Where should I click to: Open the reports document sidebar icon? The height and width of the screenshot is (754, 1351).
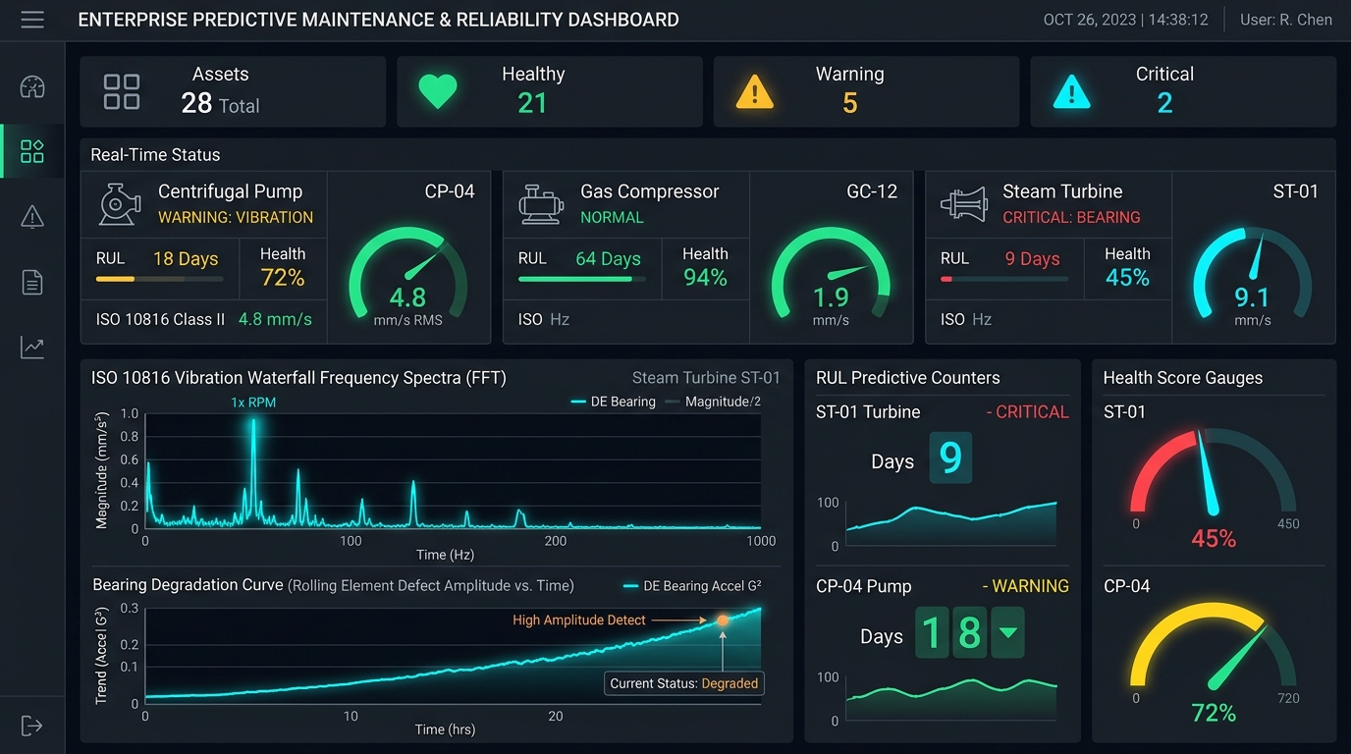coord(32,283)
